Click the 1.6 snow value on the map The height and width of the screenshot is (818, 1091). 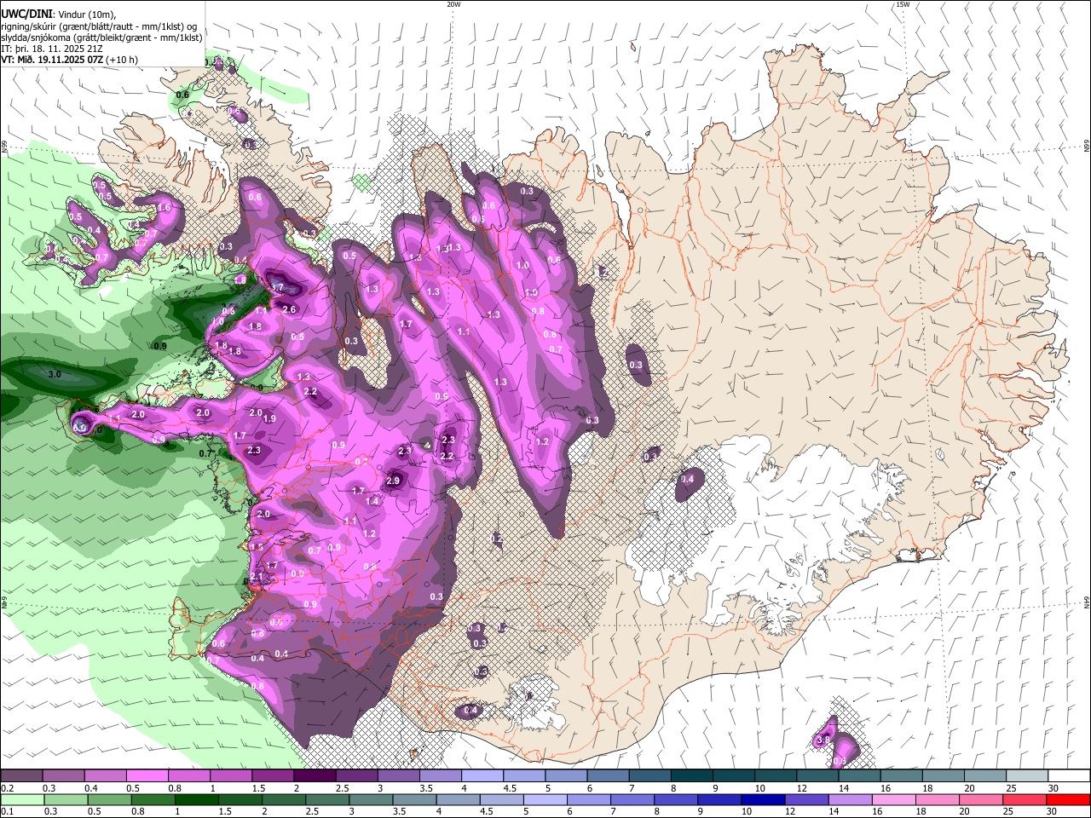point(165,207)
